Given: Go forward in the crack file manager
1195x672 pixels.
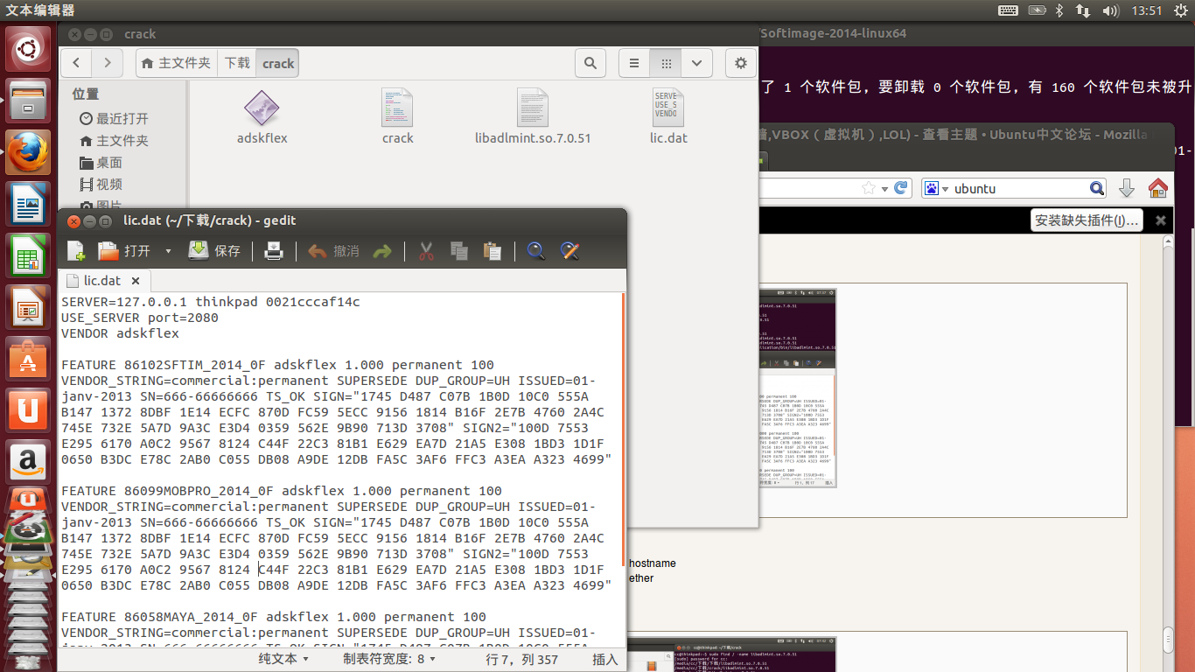Looking at the screenshot, I should point(107,63).
